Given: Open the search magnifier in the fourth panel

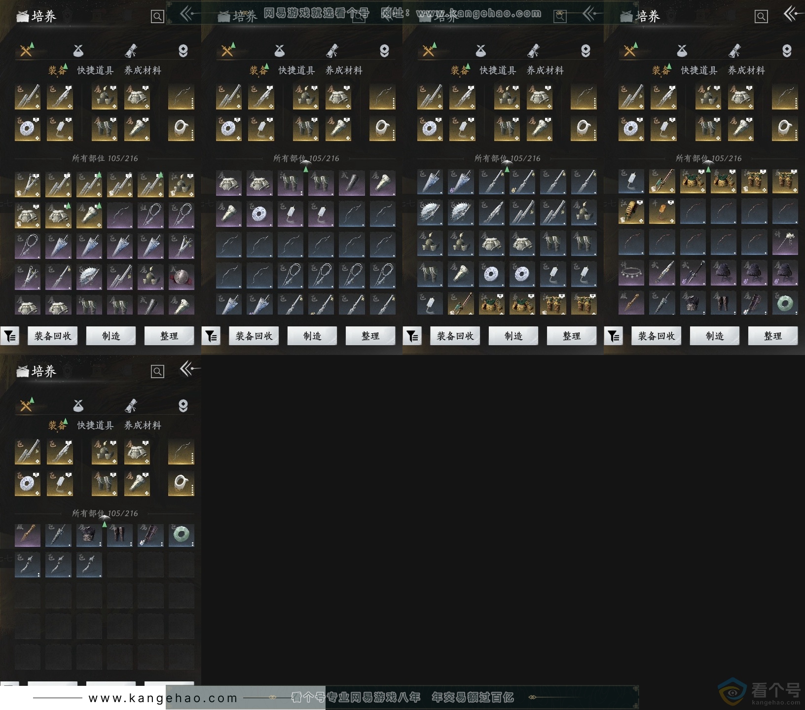Looking at the screenshot, I should click(x=761, y=17).
